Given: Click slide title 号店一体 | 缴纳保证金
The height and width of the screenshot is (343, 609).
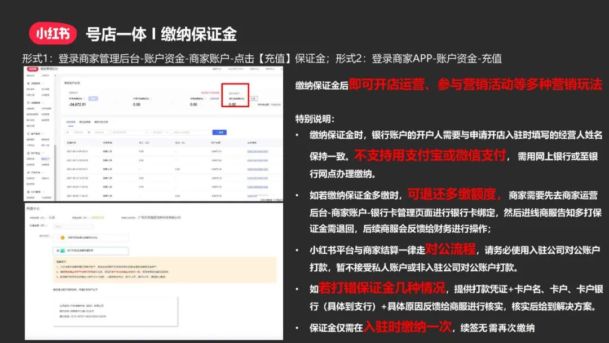Looking at the screenshot, I should tap(161, 34).
